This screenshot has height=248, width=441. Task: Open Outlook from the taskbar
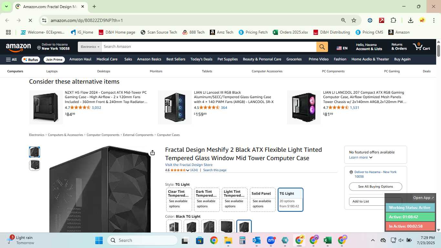click(x=257, y=240)
